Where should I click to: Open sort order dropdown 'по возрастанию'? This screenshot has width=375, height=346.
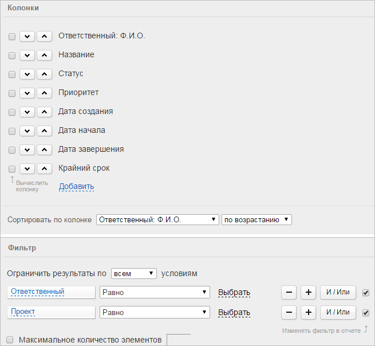coord(256,219)
